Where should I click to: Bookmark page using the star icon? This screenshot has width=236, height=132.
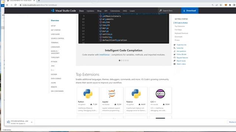pyautogui.click(x=221, y=5)
